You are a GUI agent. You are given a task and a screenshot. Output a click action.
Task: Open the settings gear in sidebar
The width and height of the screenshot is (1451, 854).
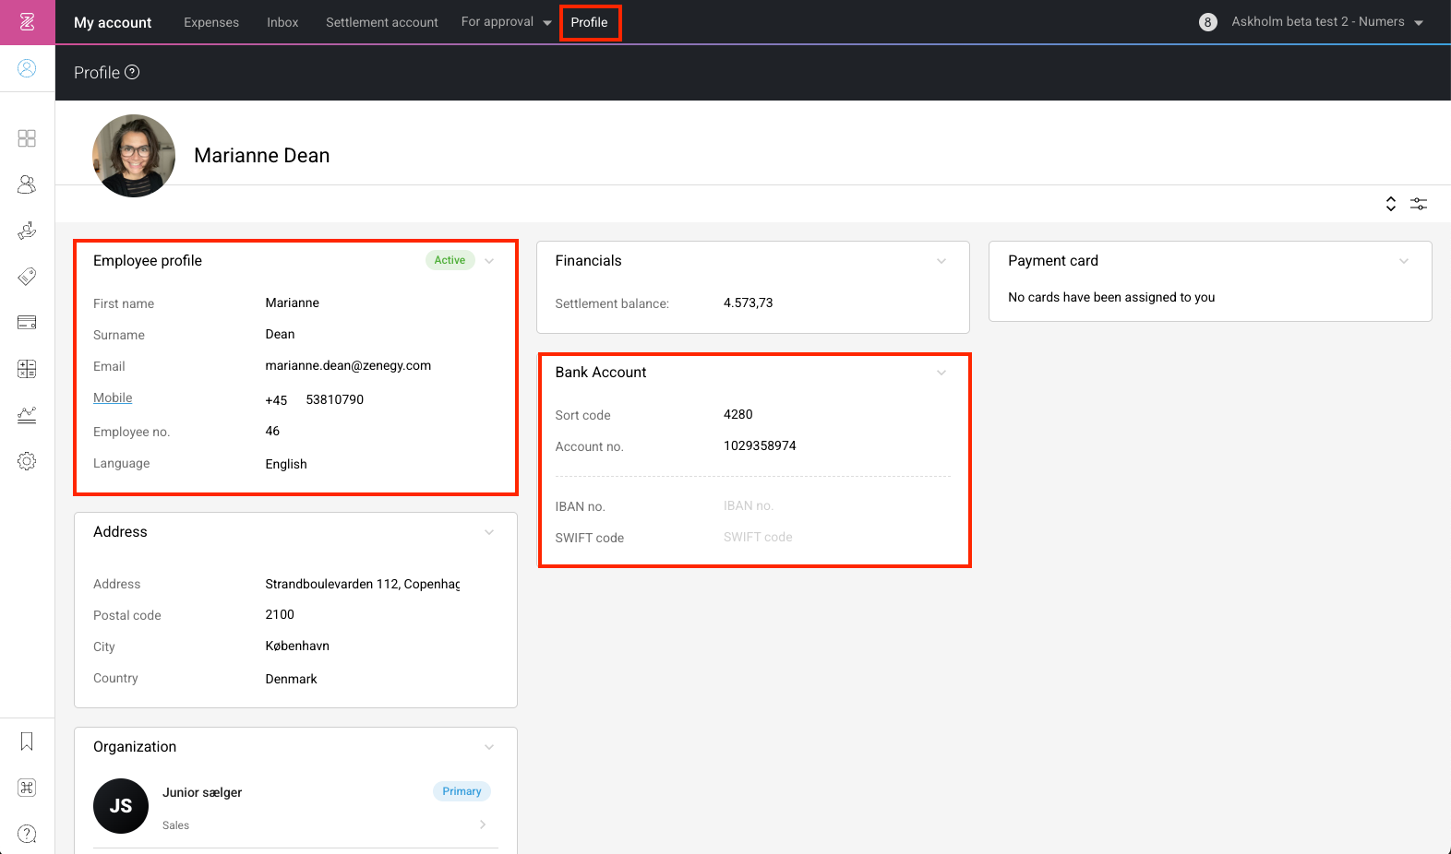click(x=27, y=461)
